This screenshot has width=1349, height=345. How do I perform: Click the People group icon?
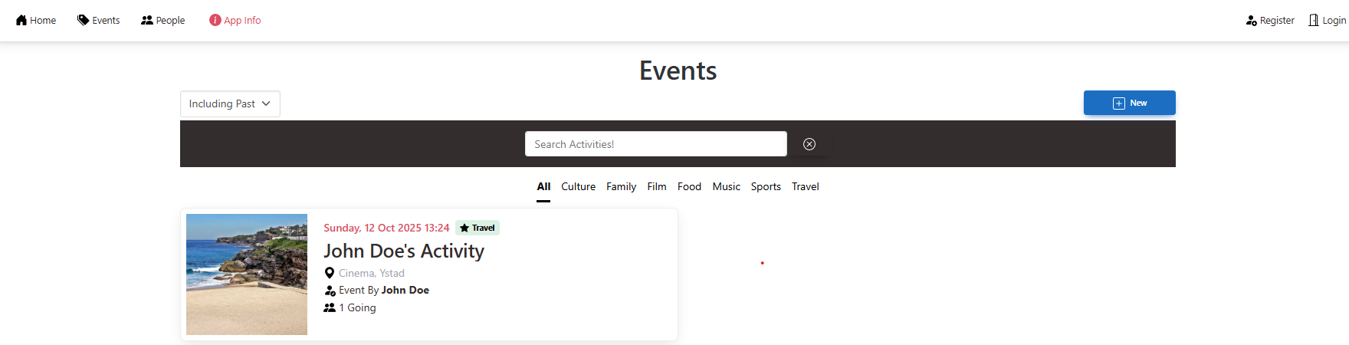tap(147, 20)
